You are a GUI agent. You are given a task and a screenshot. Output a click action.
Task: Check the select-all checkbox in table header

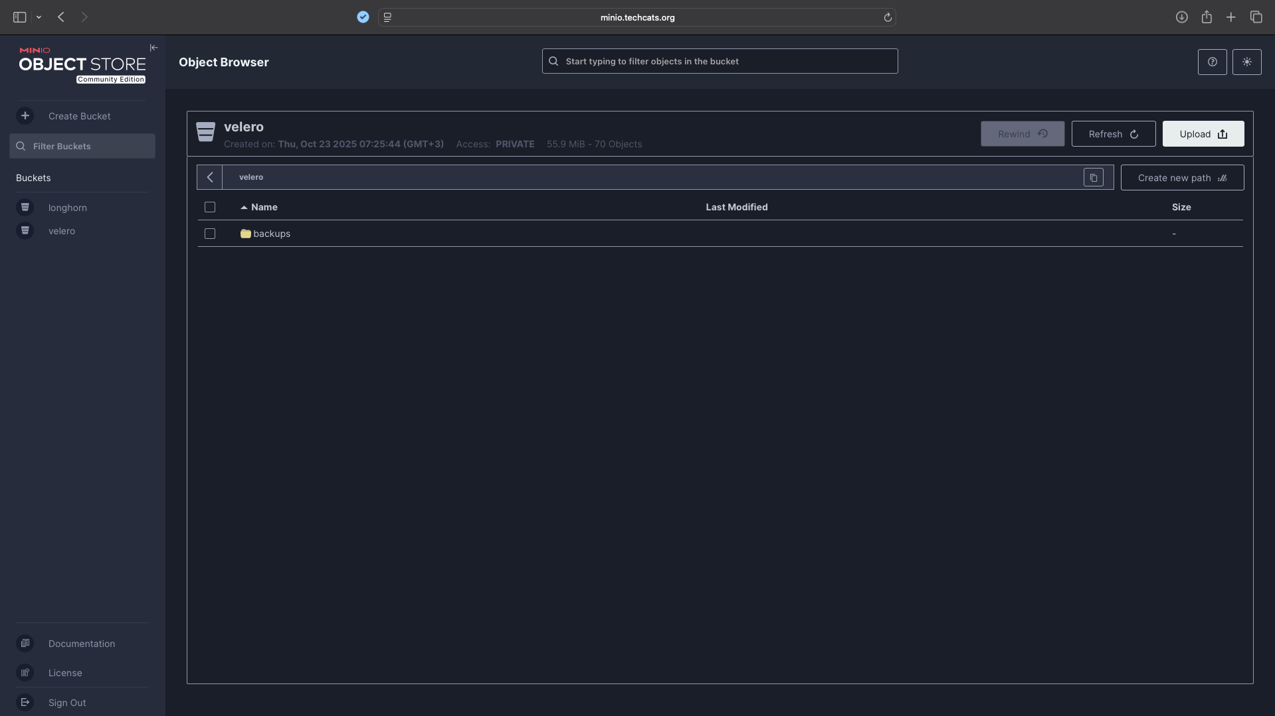point(210,207)
